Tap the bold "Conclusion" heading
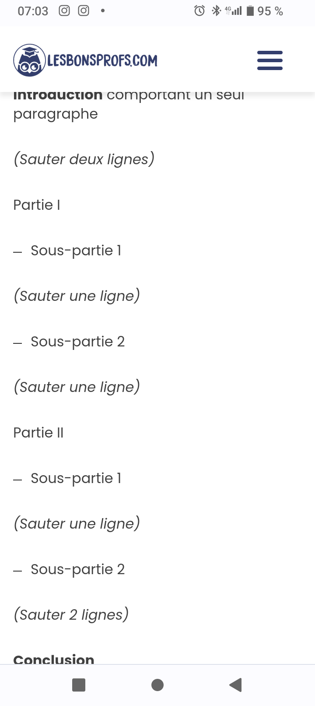The width and height of the screenshot is (315, 706). (54, 659)
